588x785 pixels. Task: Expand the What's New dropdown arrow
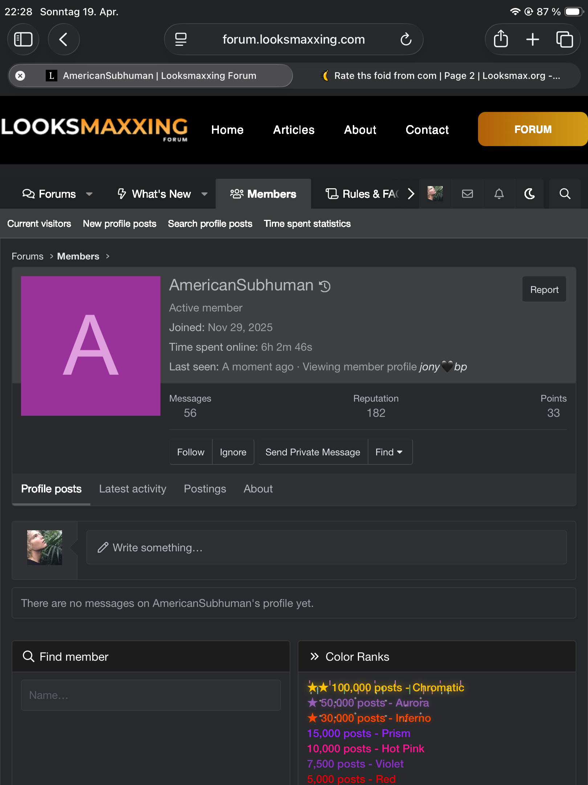[204, 194]
